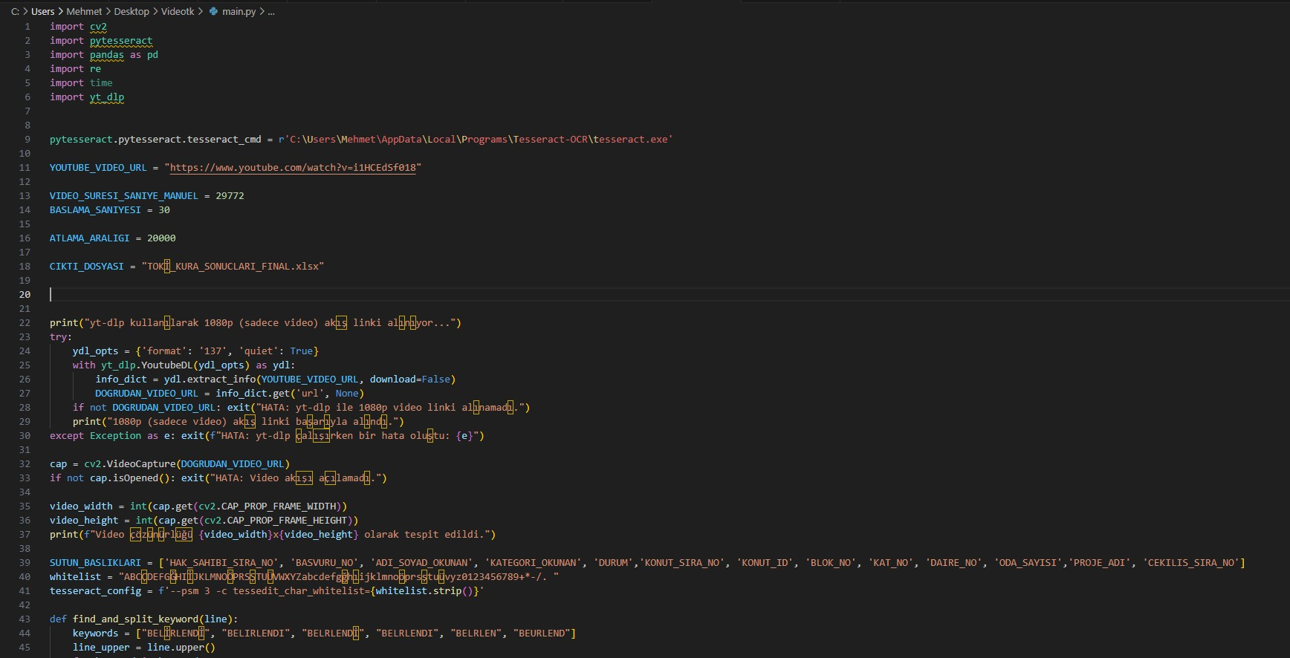1290x658 pixels.
Task: Click the underlined cv2 import on line 1
Action: [98, 27]
